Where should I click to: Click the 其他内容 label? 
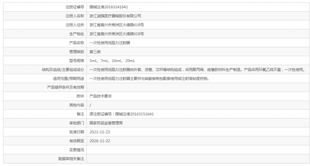77,105
